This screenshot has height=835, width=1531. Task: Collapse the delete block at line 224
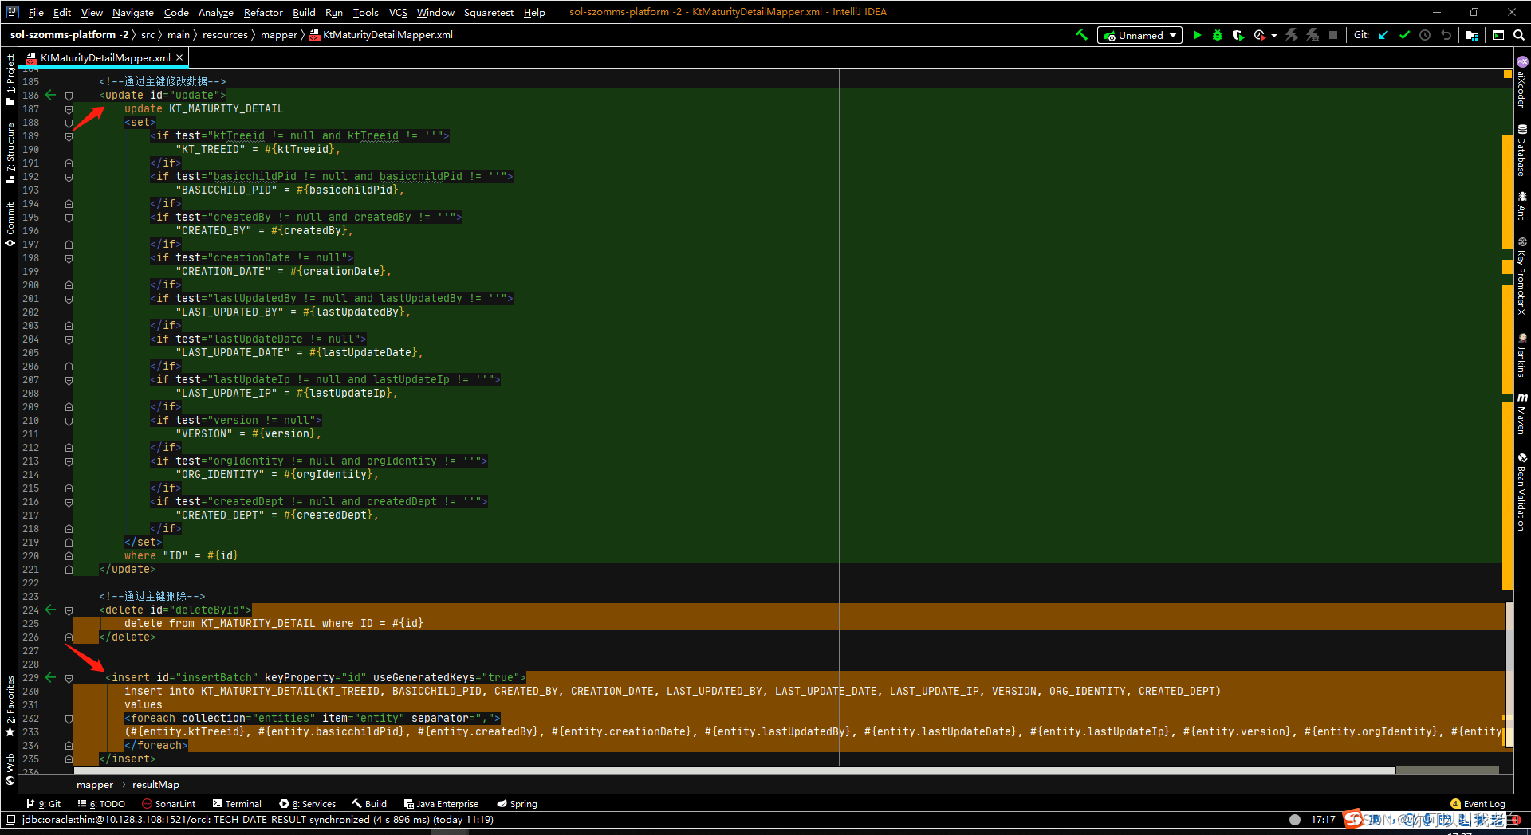[69, 610]
